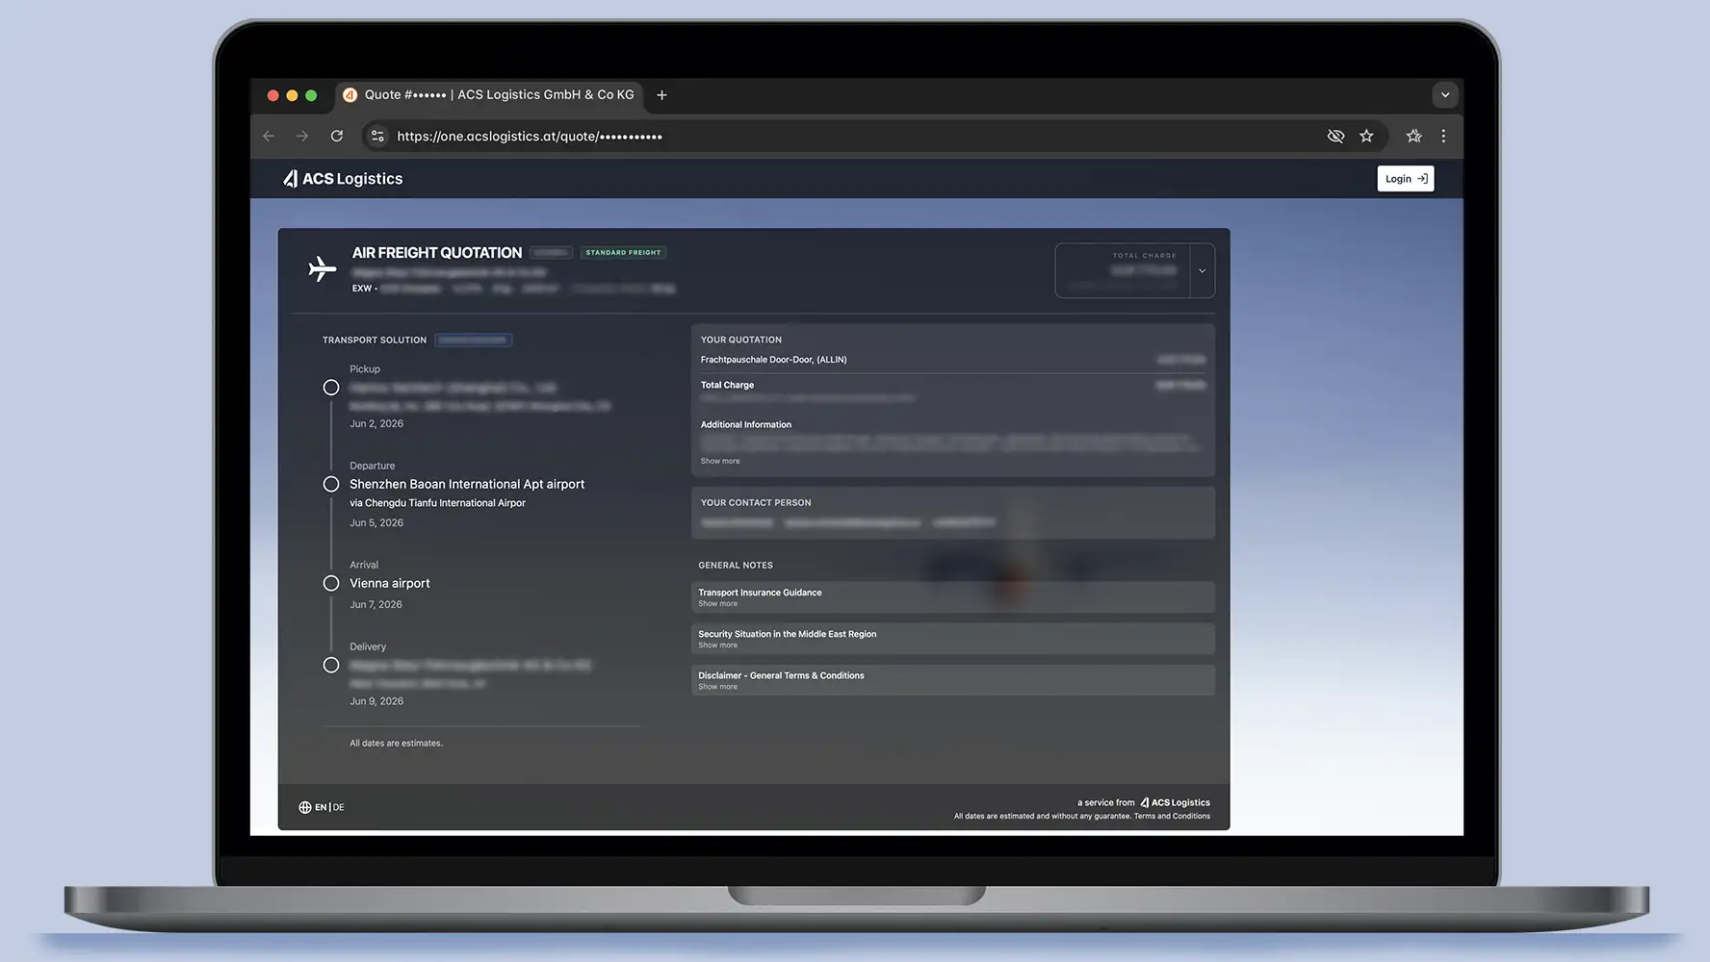Click the Standard Freight badge
Image resolution: width=1710 pixels, height=962 pixels.
624,253
